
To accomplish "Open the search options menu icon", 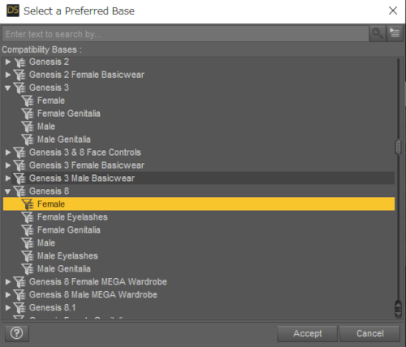I will tap(395, 34).
